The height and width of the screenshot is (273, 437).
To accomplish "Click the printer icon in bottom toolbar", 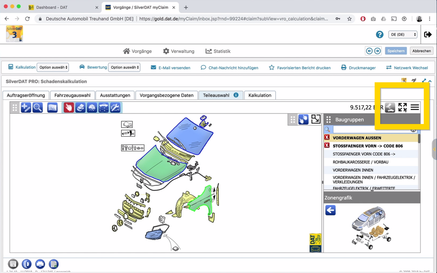I will [40, 264].
